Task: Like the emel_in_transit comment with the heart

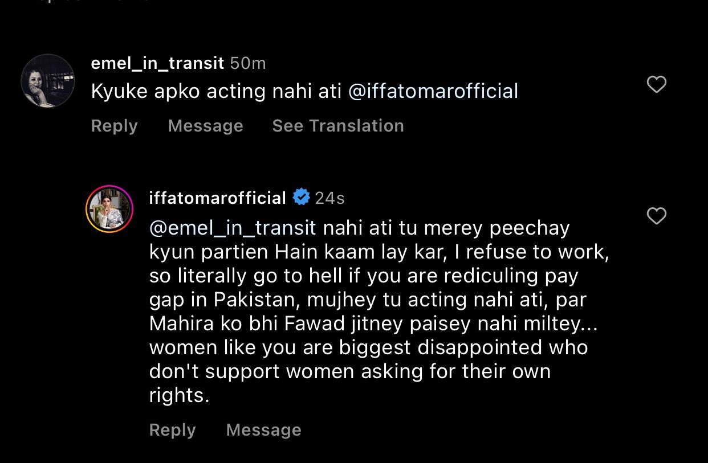Action: (x=657, y=85)
